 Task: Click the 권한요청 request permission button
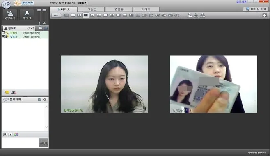pyautogui.click(x=10, y=15)
